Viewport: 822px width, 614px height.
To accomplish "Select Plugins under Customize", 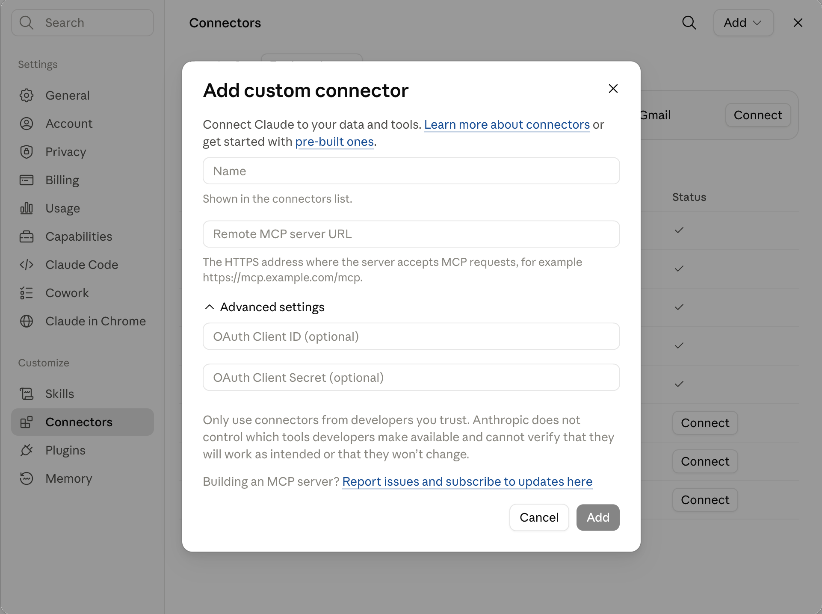I will [83, 450].
